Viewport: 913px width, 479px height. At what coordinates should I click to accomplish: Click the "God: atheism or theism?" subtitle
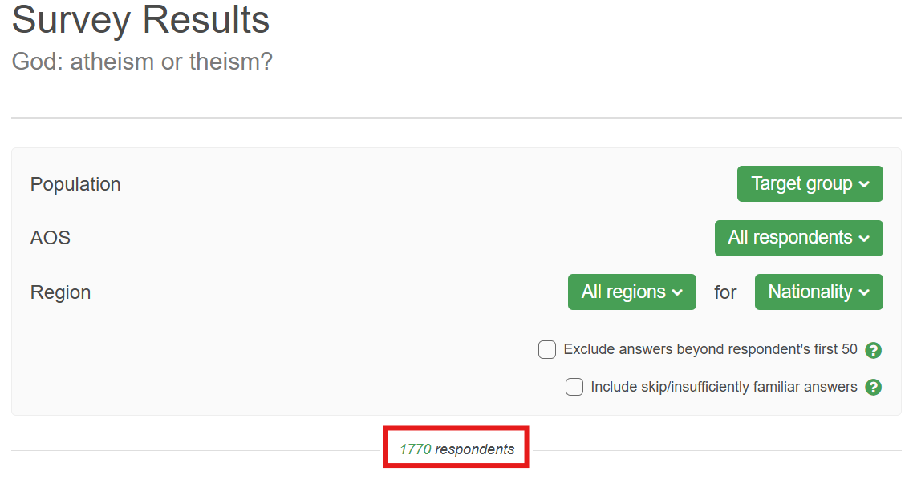coord(142,62)
